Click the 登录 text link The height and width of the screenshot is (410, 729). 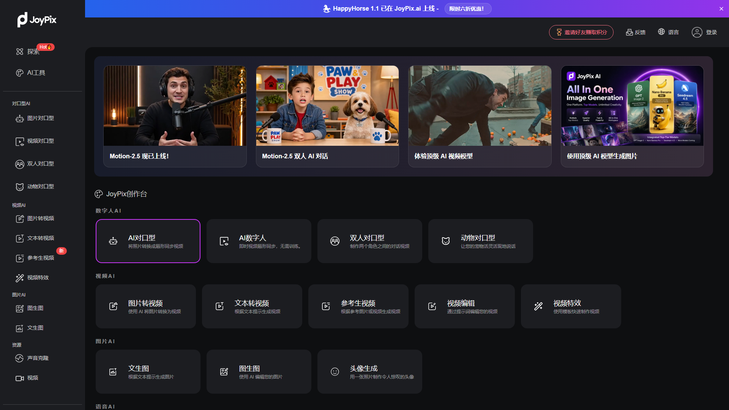coord(712,32)
